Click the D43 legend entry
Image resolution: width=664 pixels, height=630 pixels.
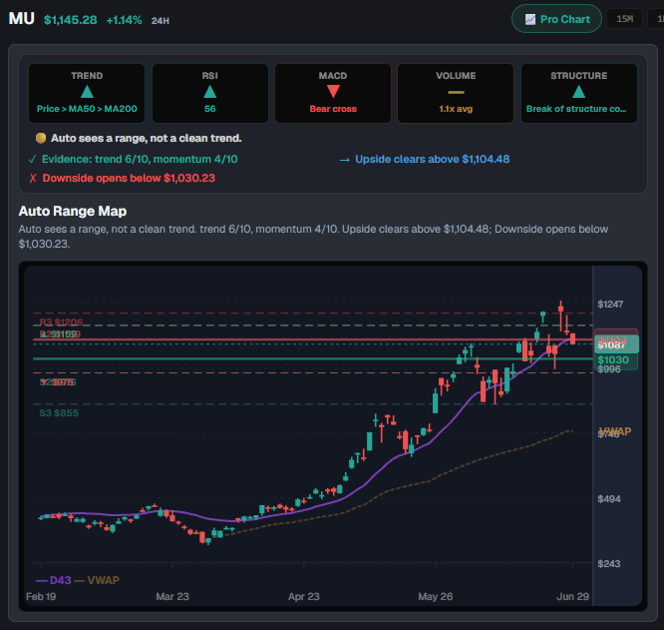coord(54,580)
